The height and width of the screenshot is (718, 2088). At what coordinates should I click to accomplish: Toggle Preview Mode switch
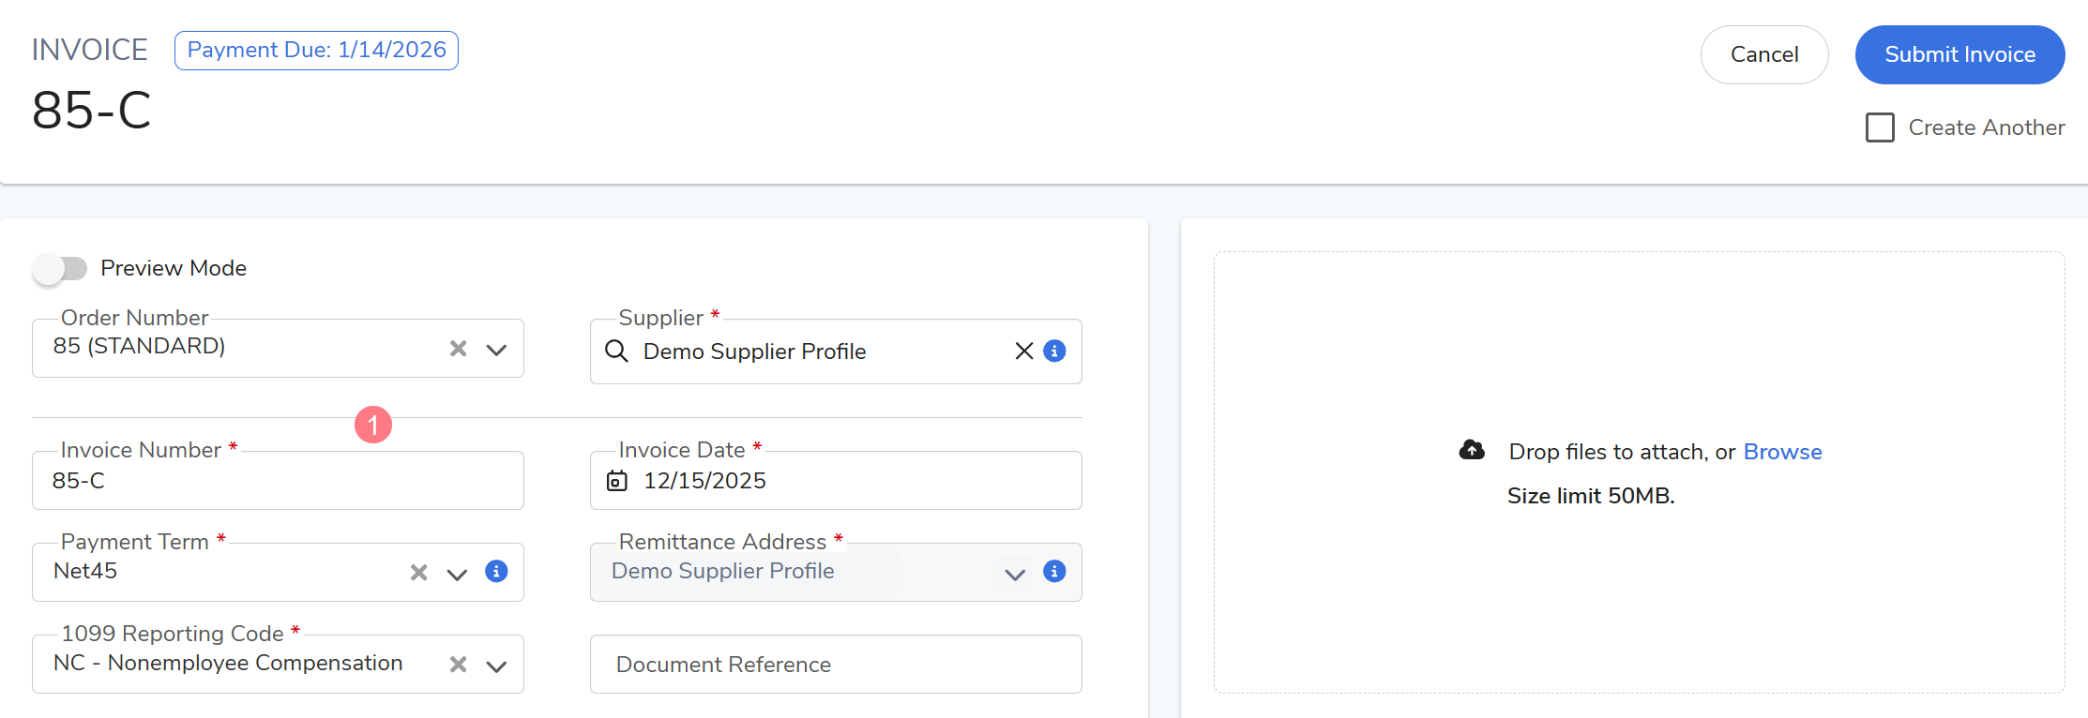click(60, 269)
